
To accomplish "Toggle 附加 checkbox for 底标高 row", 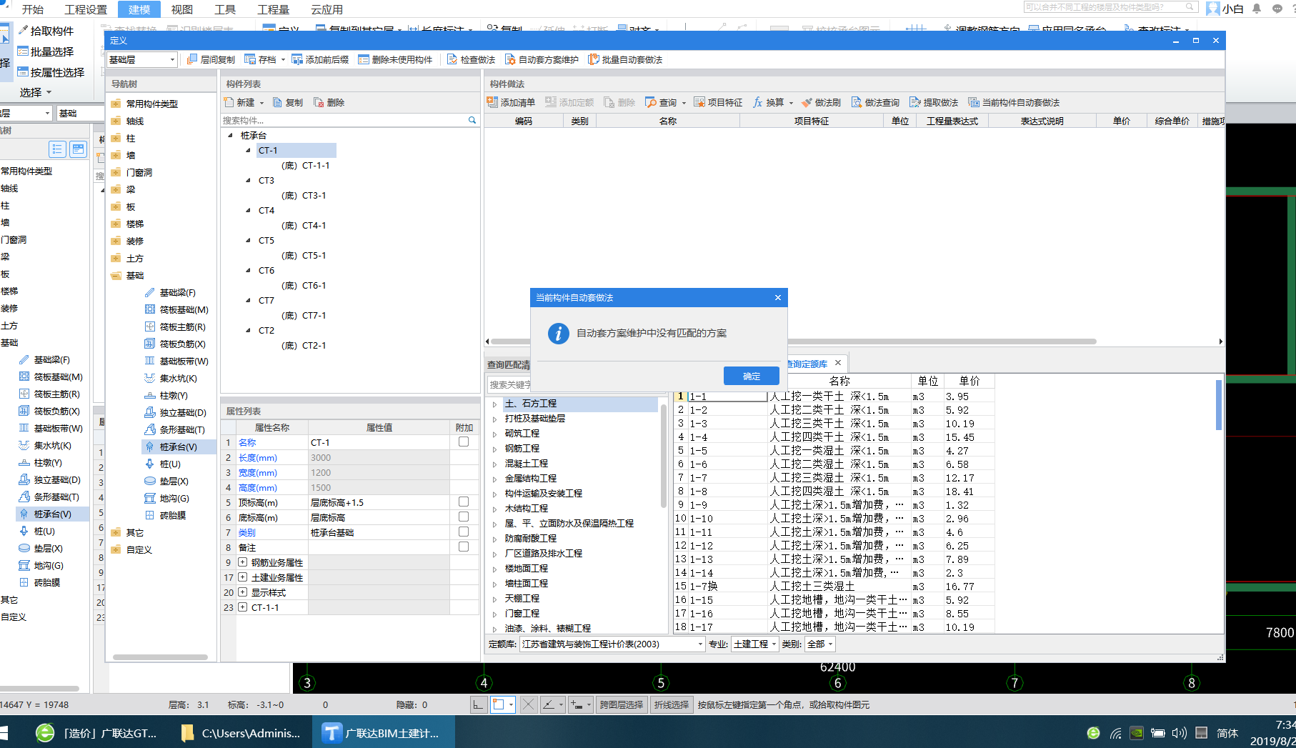I will (464, 517).
